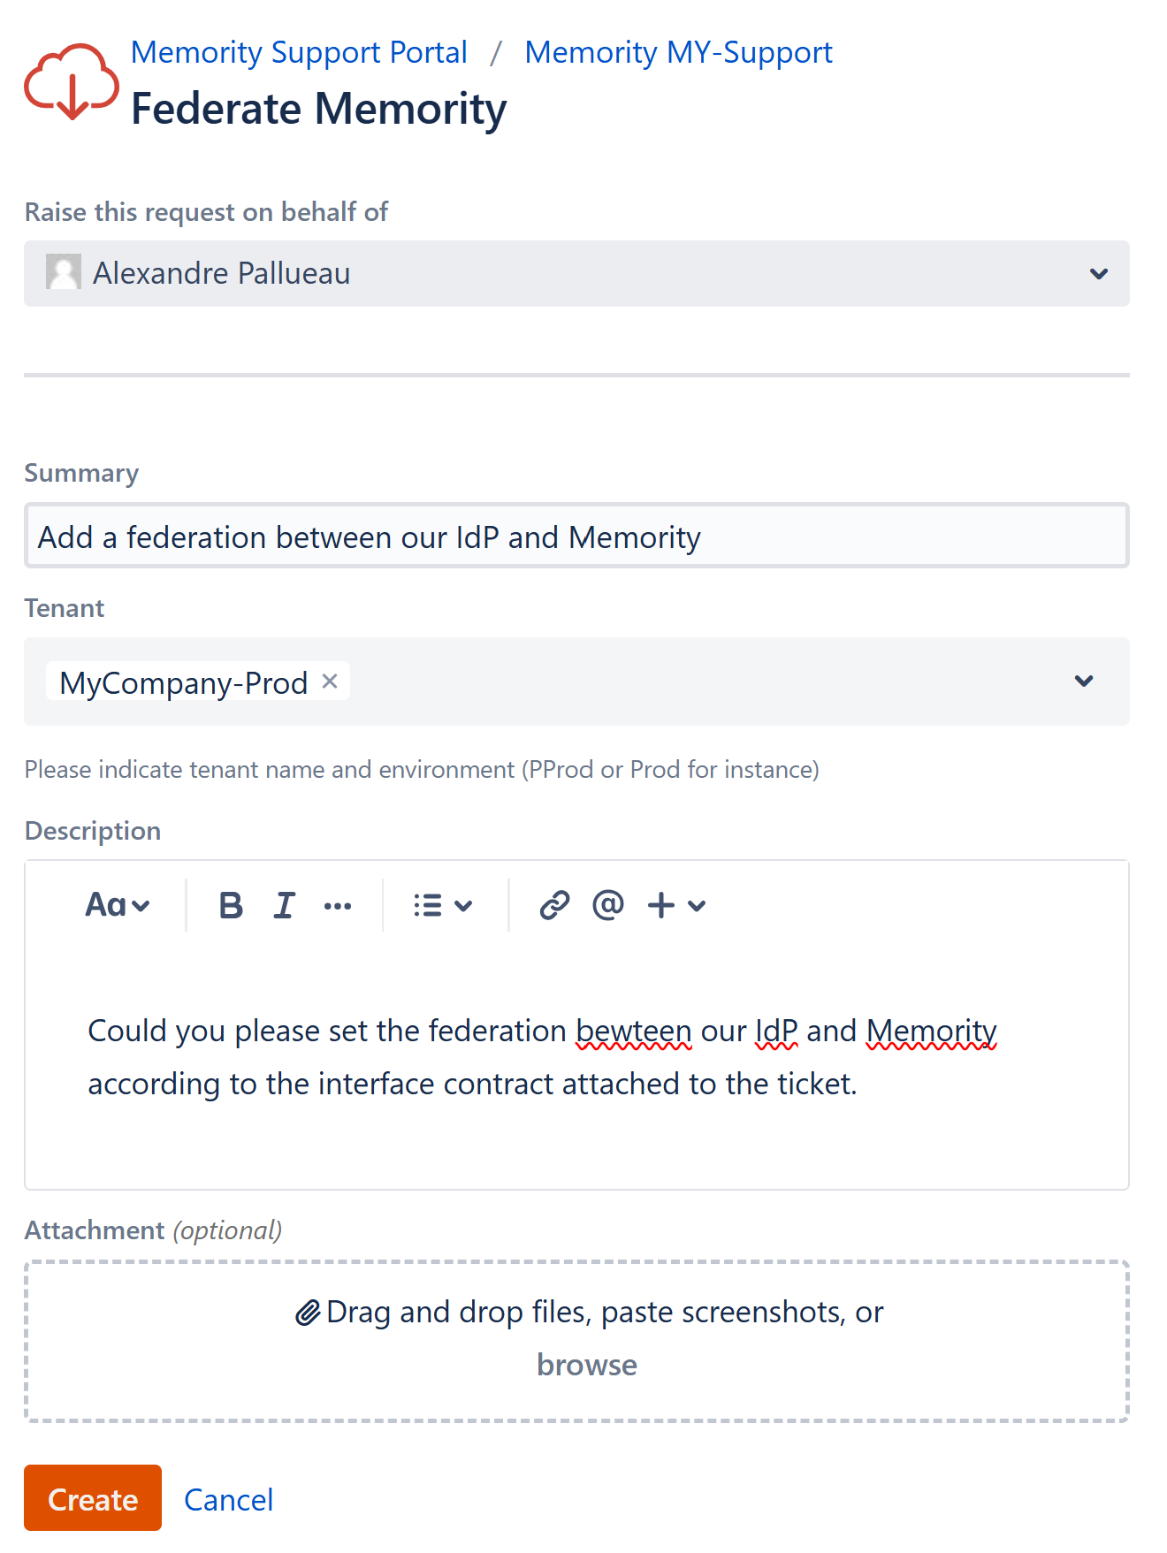The width and height of the screenshot is (1167, 1553).
Task: Remove the MyCompany-Prod tenant tag
Action: pyautogui.click(x=330, y=681)
